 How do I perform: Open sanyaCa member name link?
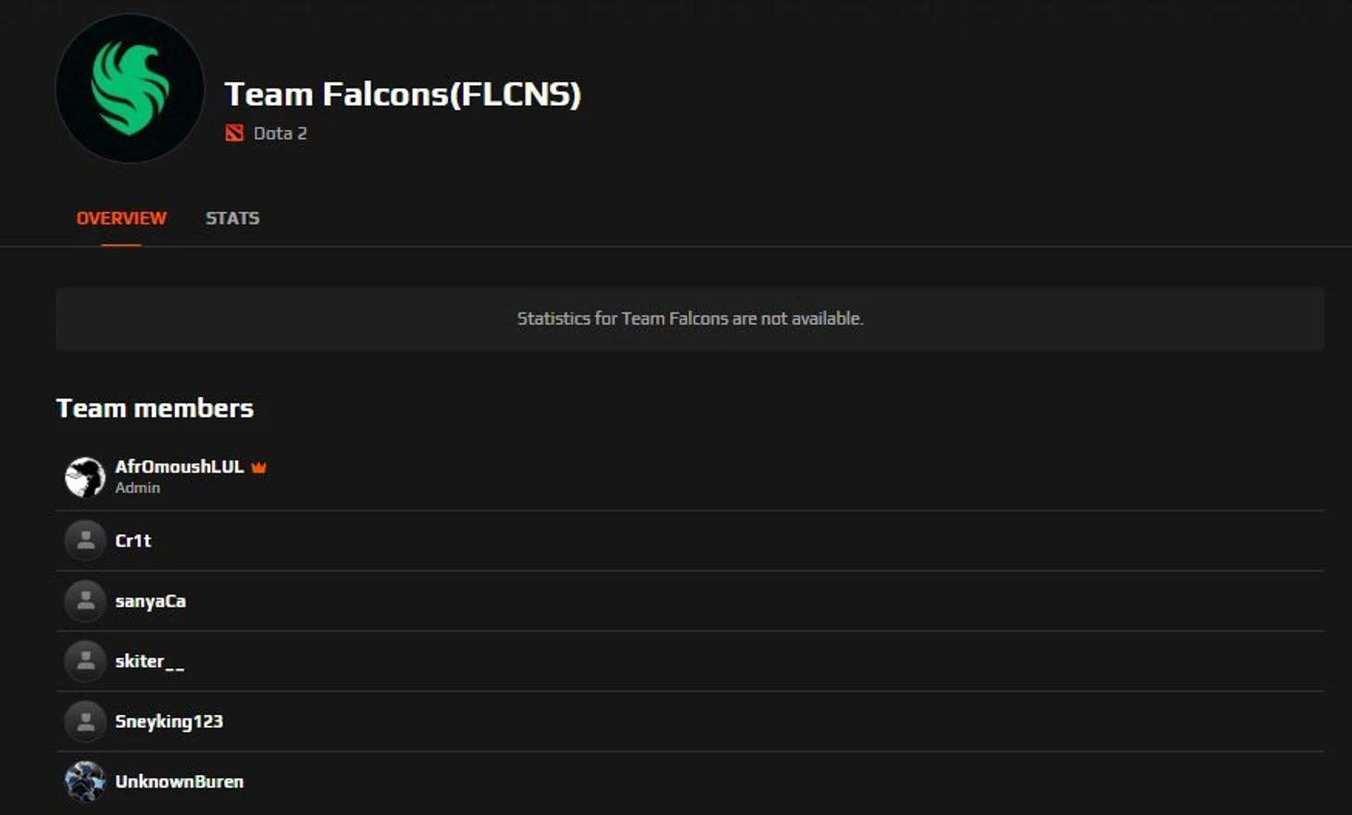coord(151,601)
